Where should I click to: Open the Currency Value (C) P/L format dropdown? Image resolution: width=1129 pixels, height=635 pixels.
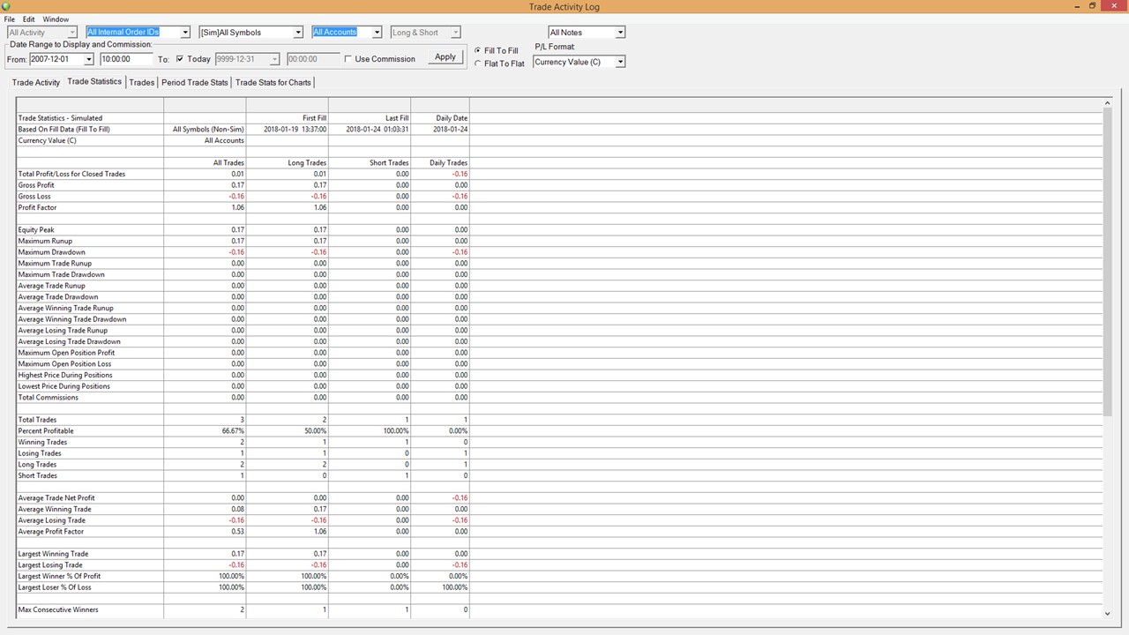(620, 62)
